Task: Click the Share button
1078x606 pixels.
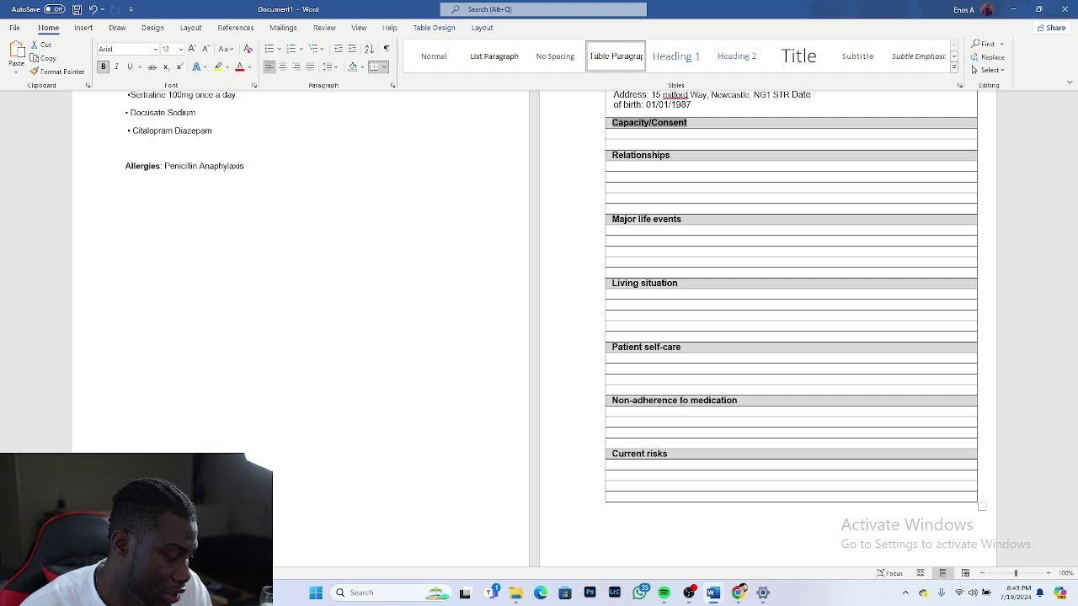Action: pos(1051,28)
